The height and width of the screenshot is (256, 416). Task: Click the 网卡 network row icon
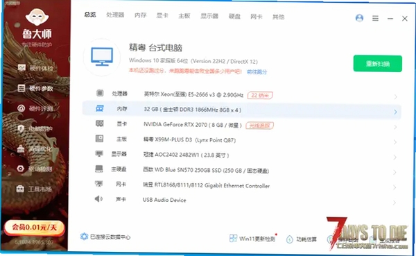[x=98, y=184]
